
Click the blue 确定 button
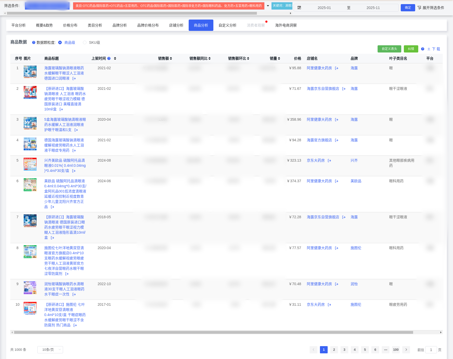(408, 8)
